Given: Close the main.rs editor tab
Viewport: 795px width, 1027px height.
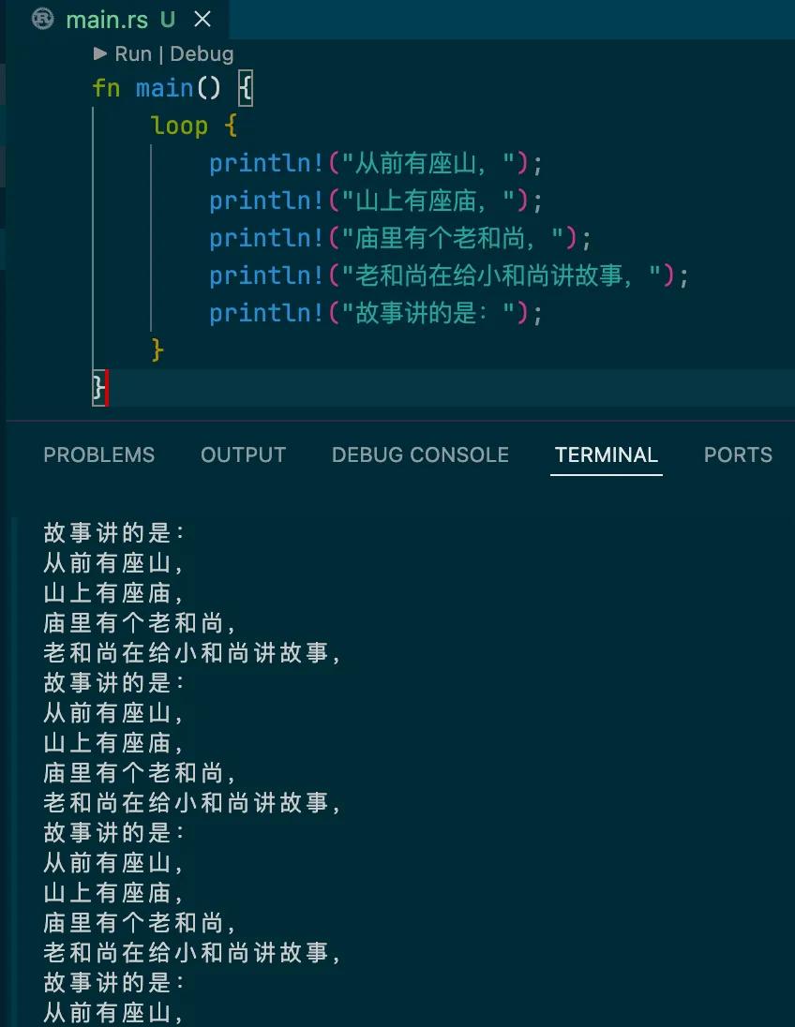Looking at the screenshot, I should click(x=204, y=18).
